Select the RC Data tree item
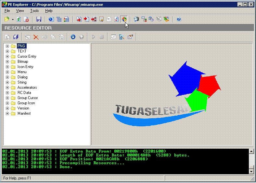Screen dimensions: 256x183 point(24,93)
